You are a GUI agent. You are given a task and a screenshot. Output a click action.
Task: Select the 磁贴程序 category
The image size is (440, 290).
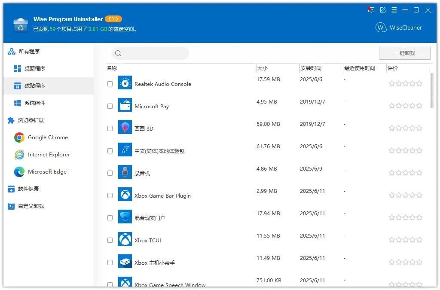[49, 86]
